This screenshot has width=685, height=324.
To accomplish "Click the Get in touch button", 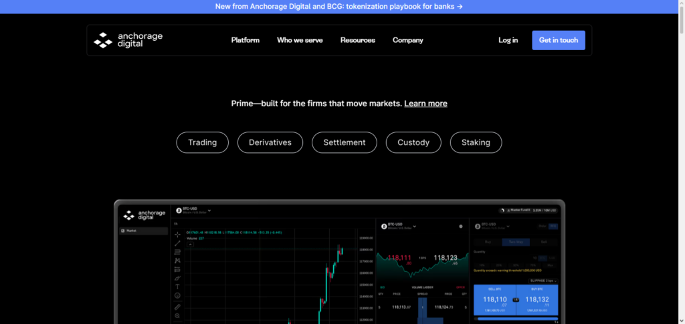I will pos(559,40).
